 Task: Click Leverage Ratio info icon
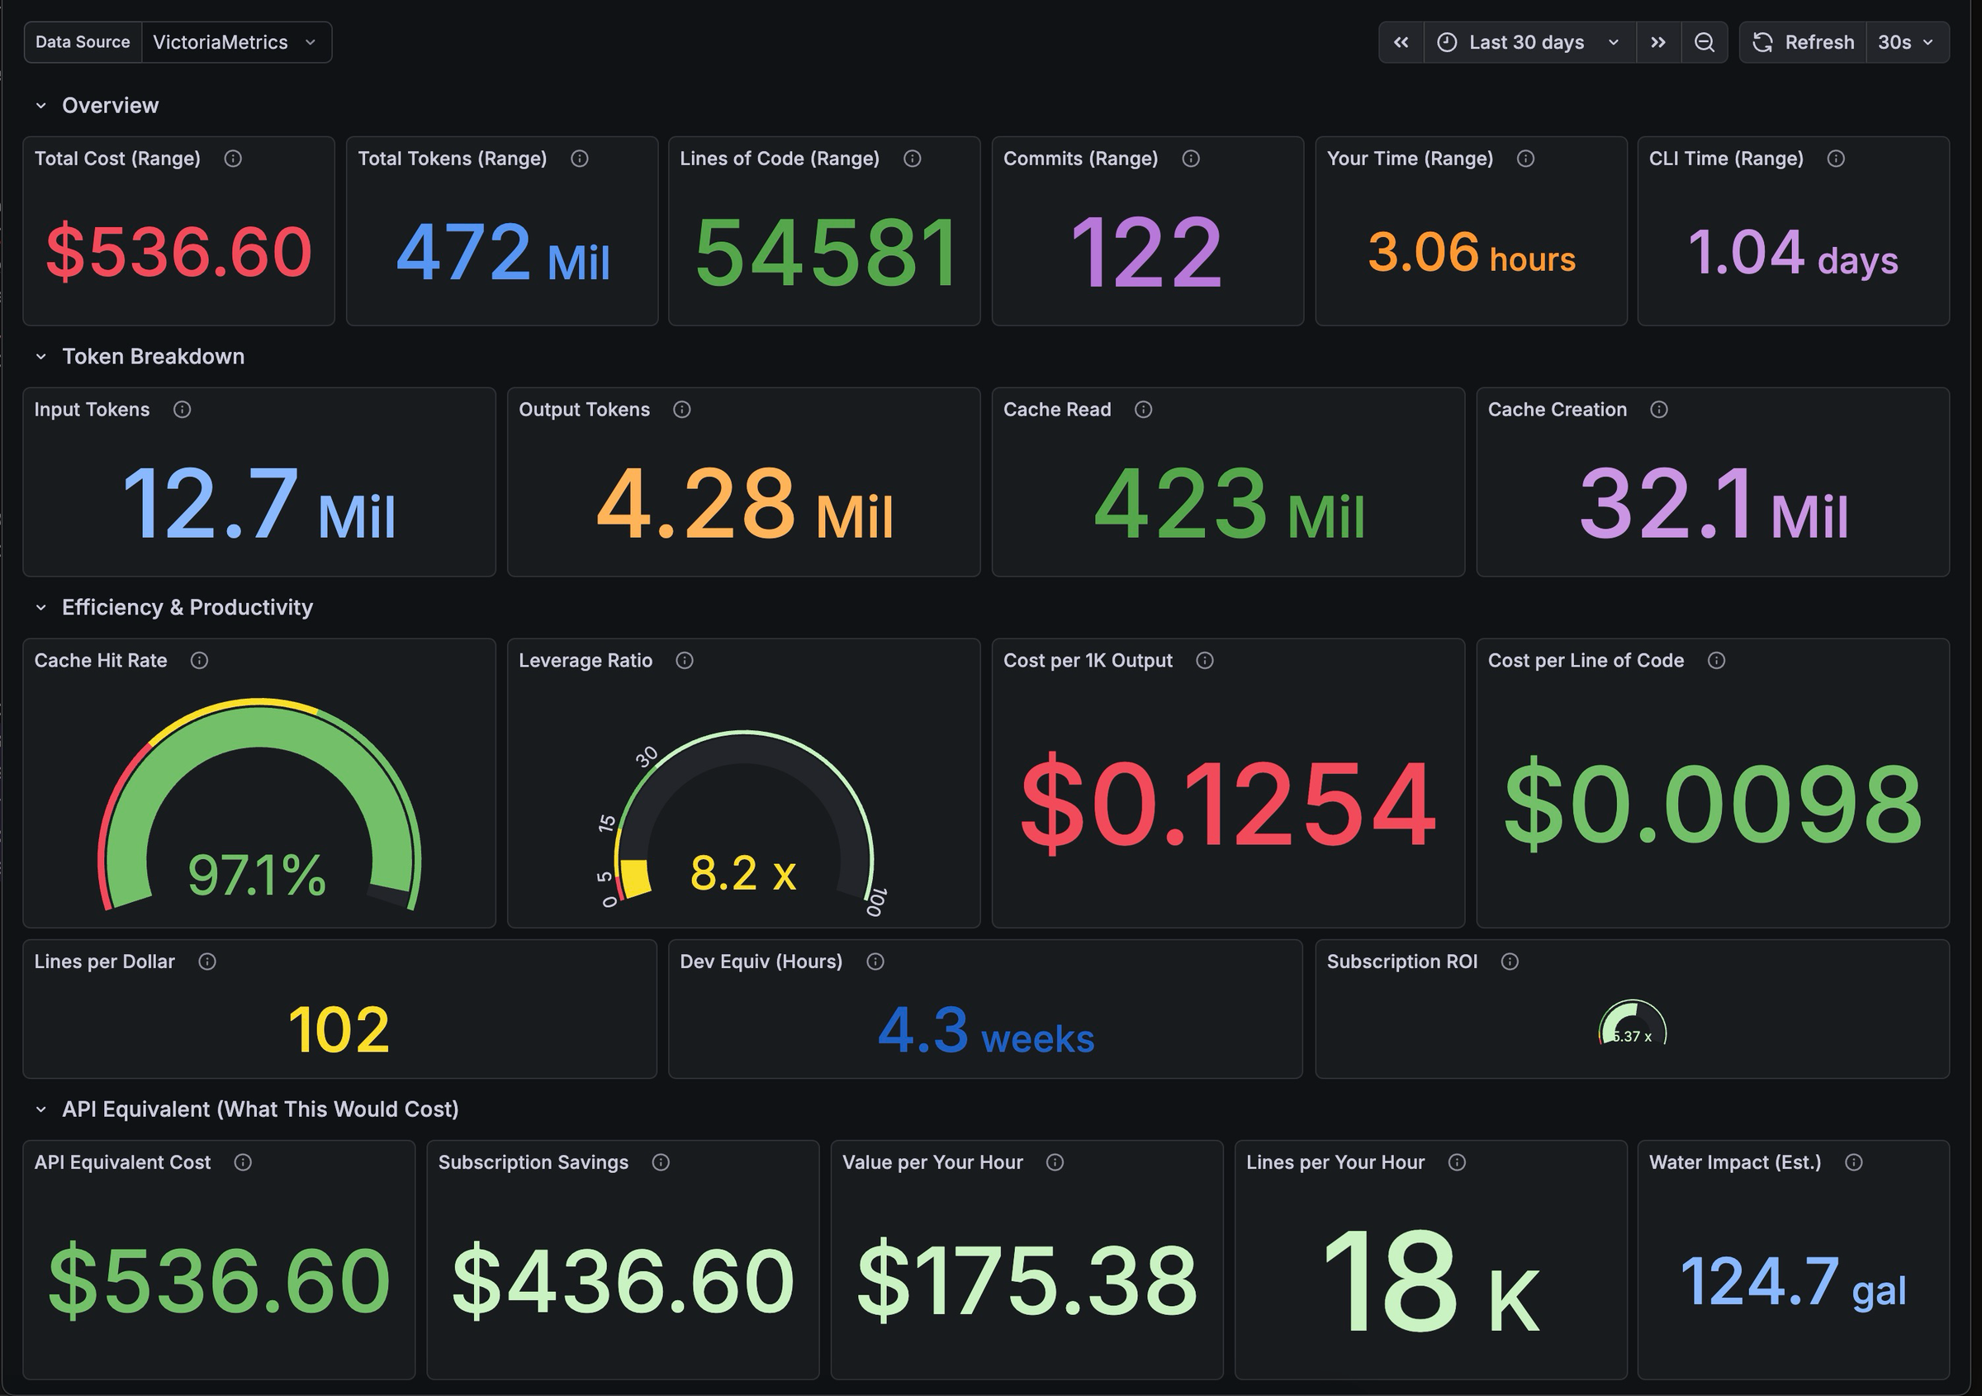685,662
